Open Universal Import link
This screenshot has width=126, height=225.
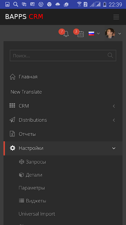click(x=37, y=214)
